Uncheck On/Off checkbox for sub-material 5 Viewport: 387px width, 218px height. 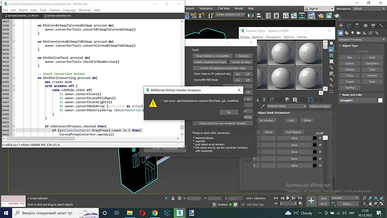(x=320, y=166)
